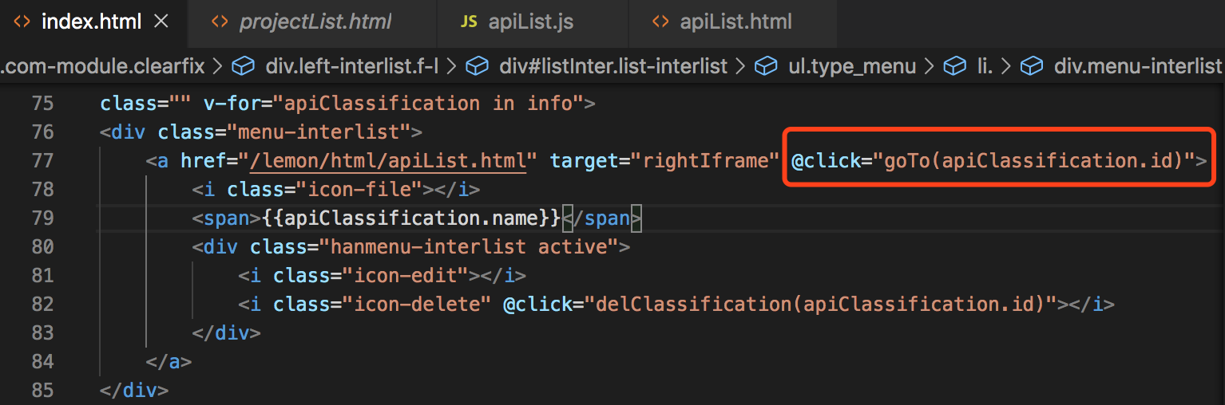Select breadcrumb div.left-interlist.f-l
Viewport: 1225px width, 405px height.
[x=352, y=66]
